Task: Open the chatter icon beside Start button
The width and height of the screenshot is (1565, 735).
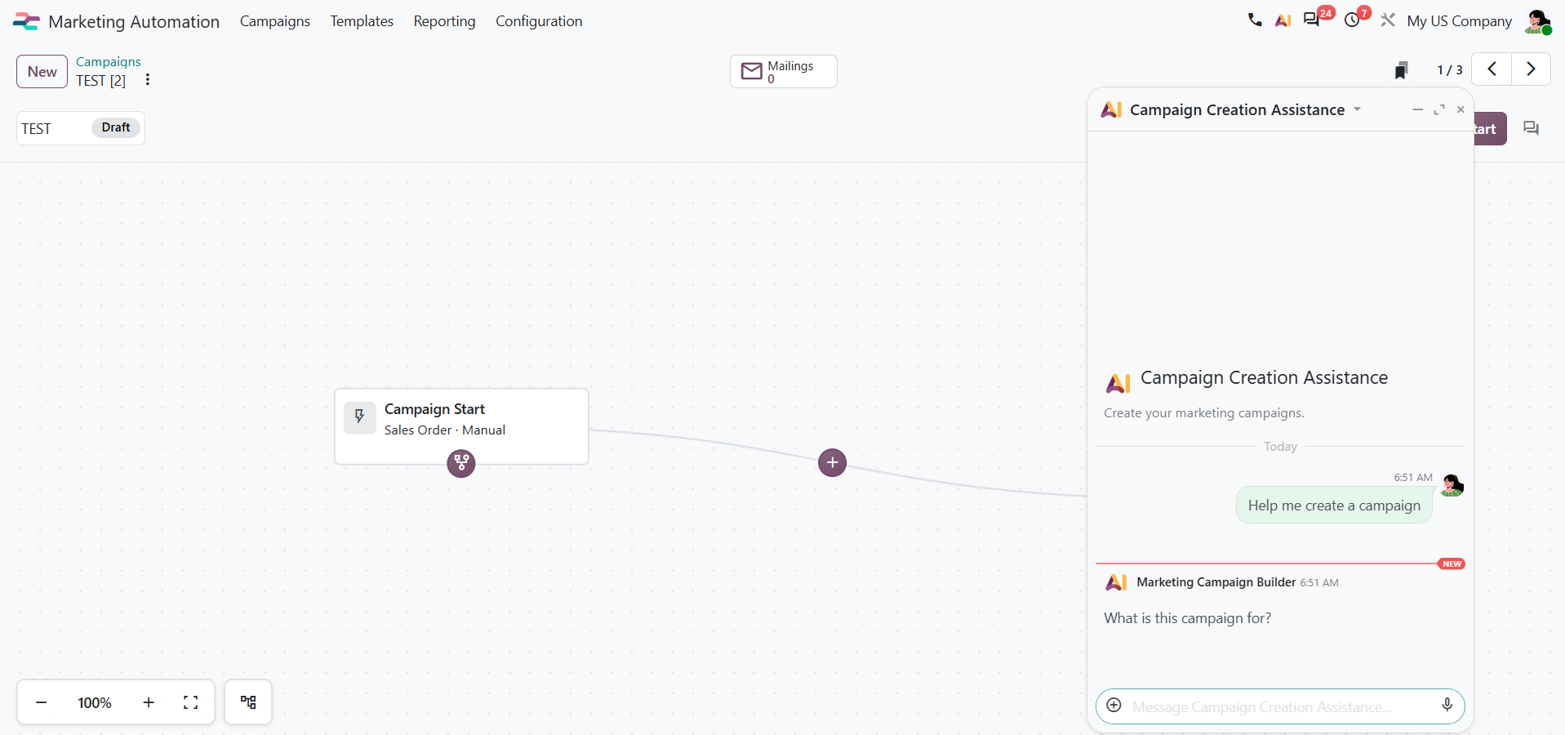Action: point(1531,128)
